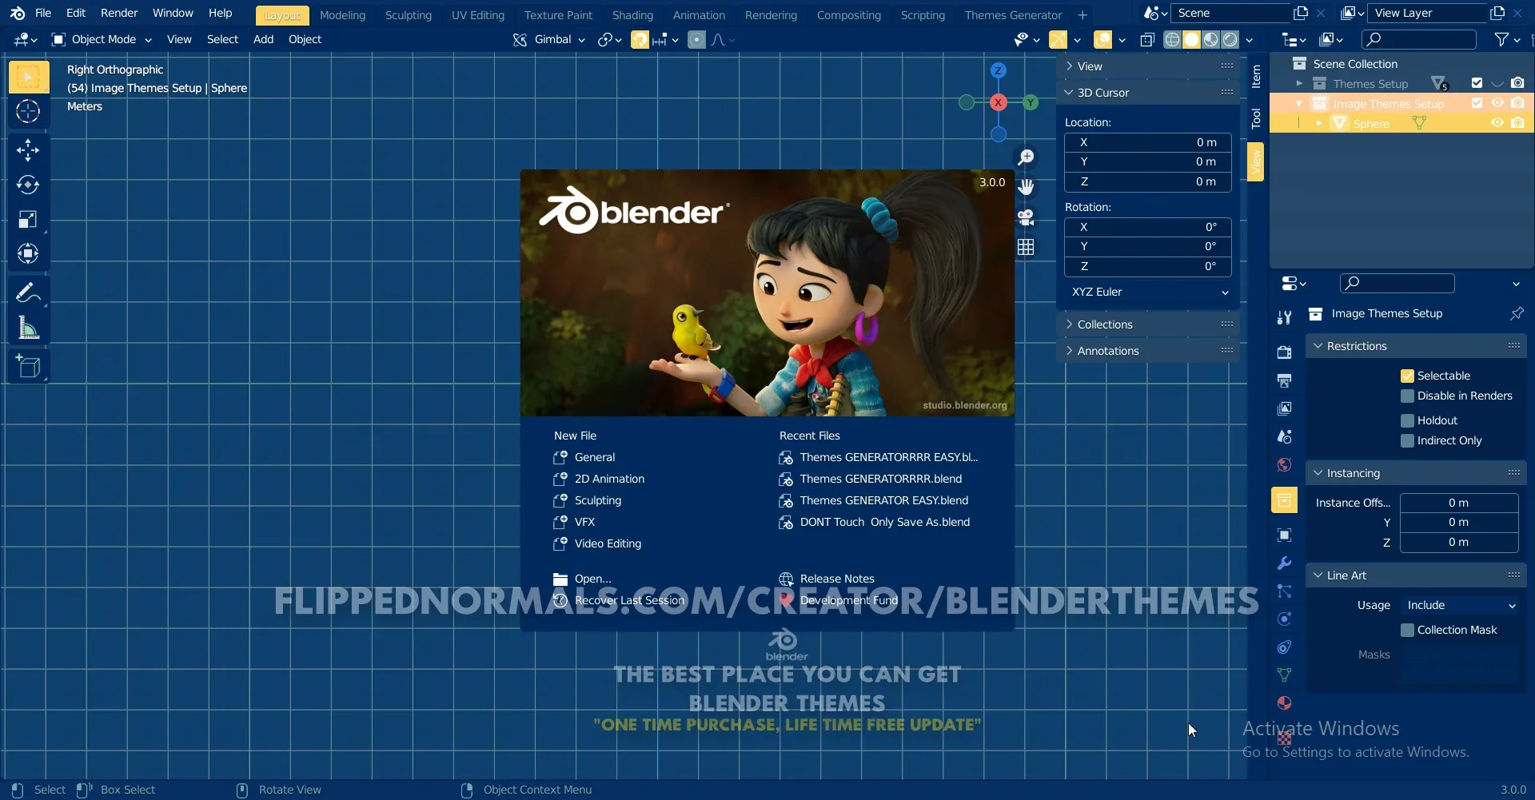
Task: Create a new General file from the splash
Action: click(595, 457)
